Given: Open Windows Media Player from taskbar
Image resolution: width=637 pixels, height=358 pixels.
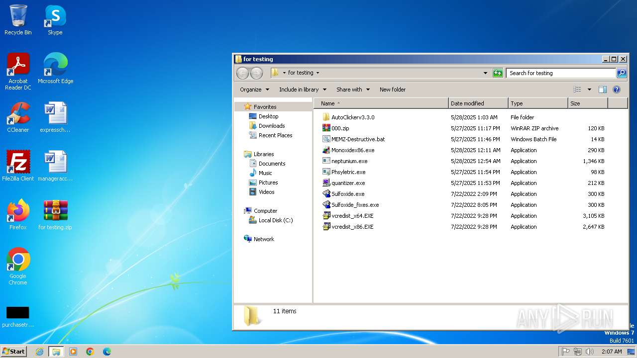Looking at the screenshot, I should click(x=73, y=352).
